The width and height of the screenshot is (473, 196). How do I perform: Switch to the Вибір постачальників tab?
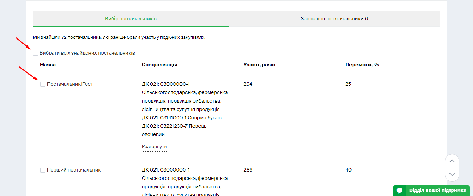[131, 19]
